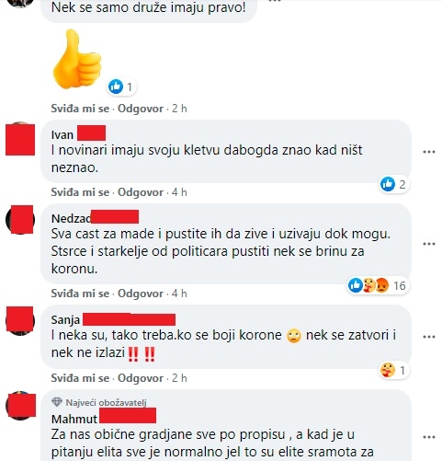
Task: Open three-dot menu on Nedzad's comment
Action: tap(429, 244)
